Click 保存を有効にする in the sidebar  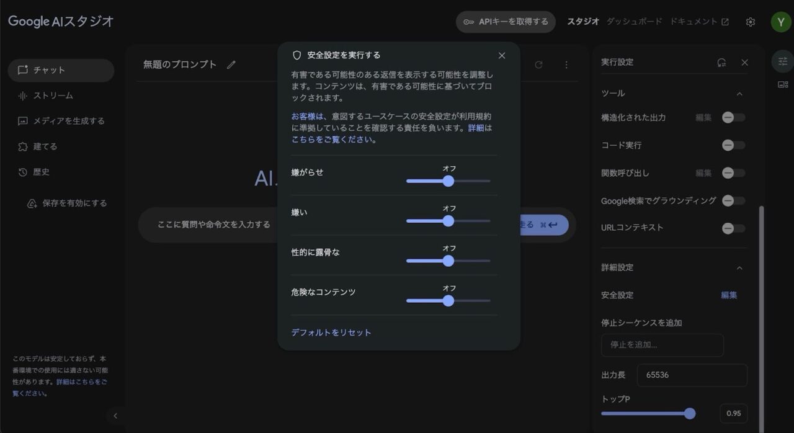(67, 203)
